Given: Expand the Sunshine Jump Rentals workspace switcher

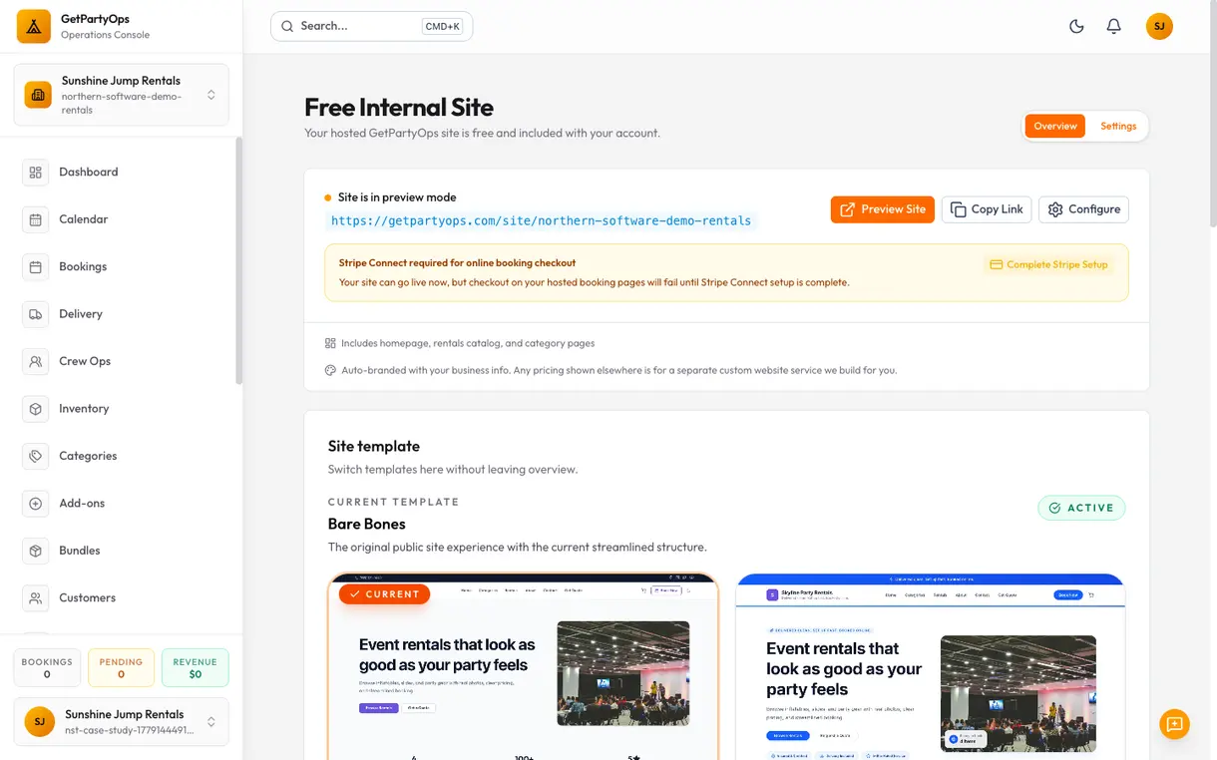Looking at the screenshot, I should [x=210, y=95].
